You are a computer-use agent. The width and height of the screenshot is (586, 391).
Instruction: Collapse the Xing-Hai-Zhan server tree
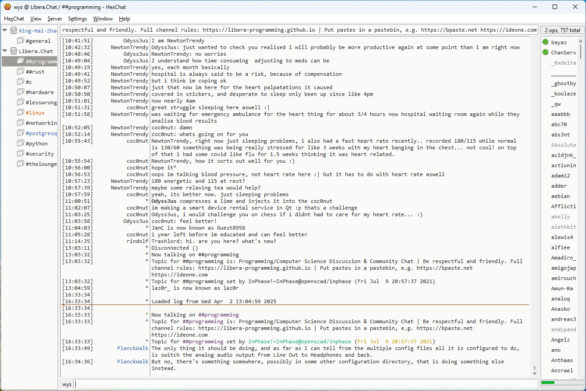tap(5, 31)
